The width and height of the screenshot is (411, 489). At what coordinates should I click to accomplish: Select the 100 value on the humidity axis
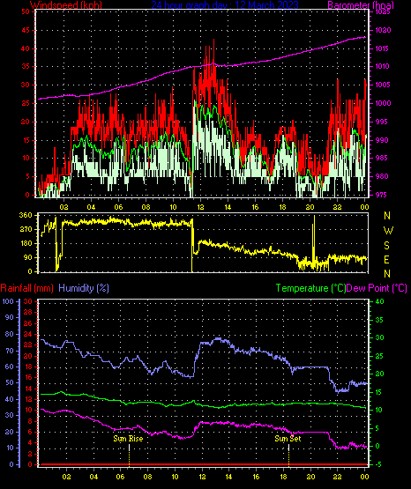[8, 301]
